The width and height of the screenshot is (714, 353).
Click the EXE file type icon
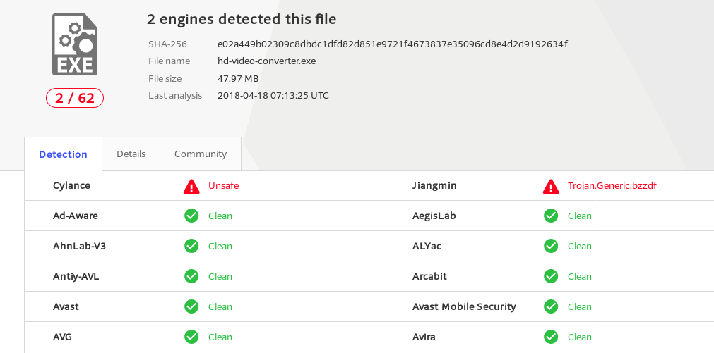coord(75,44)
